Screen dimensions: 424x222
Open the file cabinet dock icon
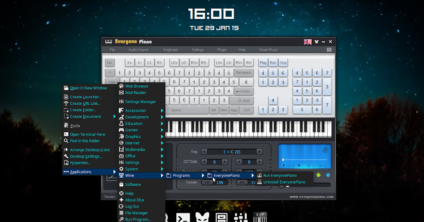pyautogui.click(x=222, y=217)
